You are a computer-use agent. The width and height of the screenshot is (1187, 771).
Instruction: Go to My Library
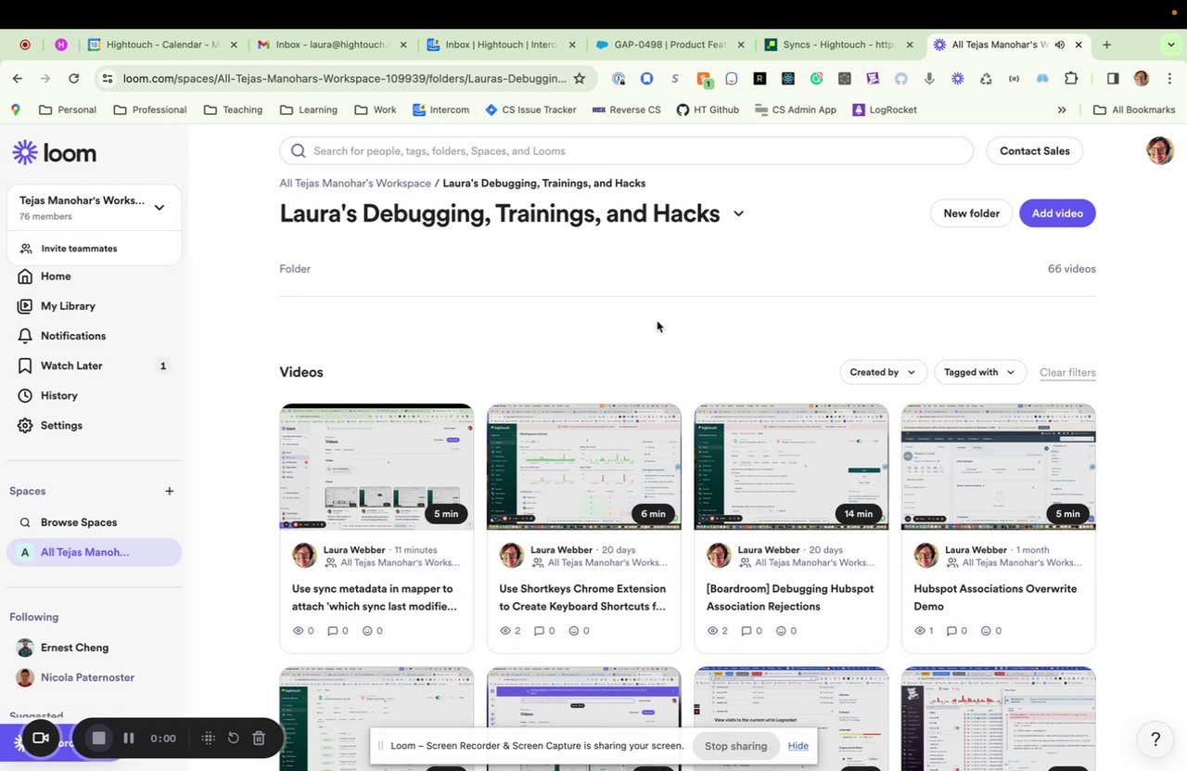click(x=68, y=306)
